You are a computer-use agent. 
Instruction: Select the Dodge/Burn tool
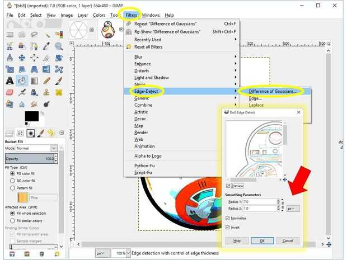[46, 104]
